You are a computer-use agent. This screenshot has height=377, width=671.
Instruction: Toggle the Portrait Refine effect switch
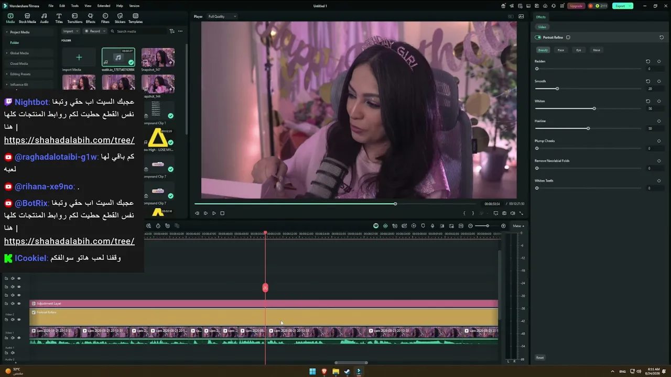(538, 37)
